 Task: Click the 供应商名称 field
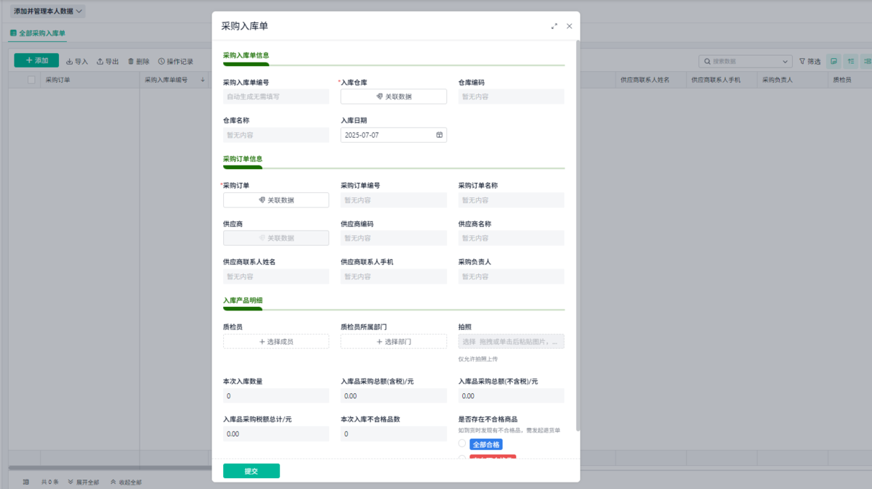(511, 238)
